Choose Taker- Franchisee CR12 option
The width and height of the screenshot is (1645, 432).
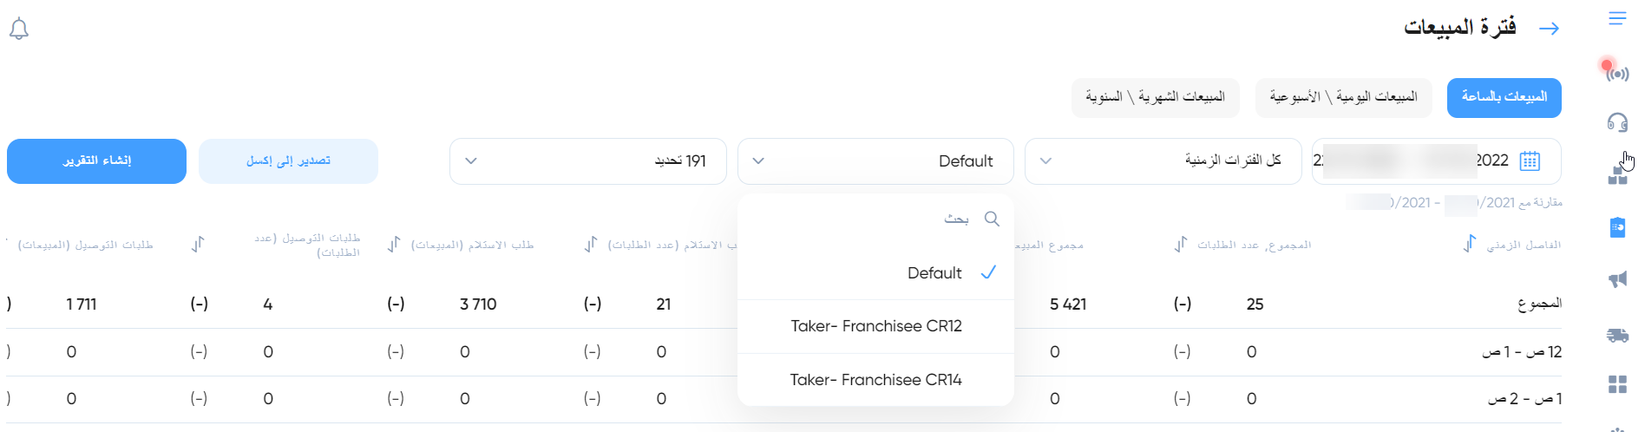pos(875,326)
